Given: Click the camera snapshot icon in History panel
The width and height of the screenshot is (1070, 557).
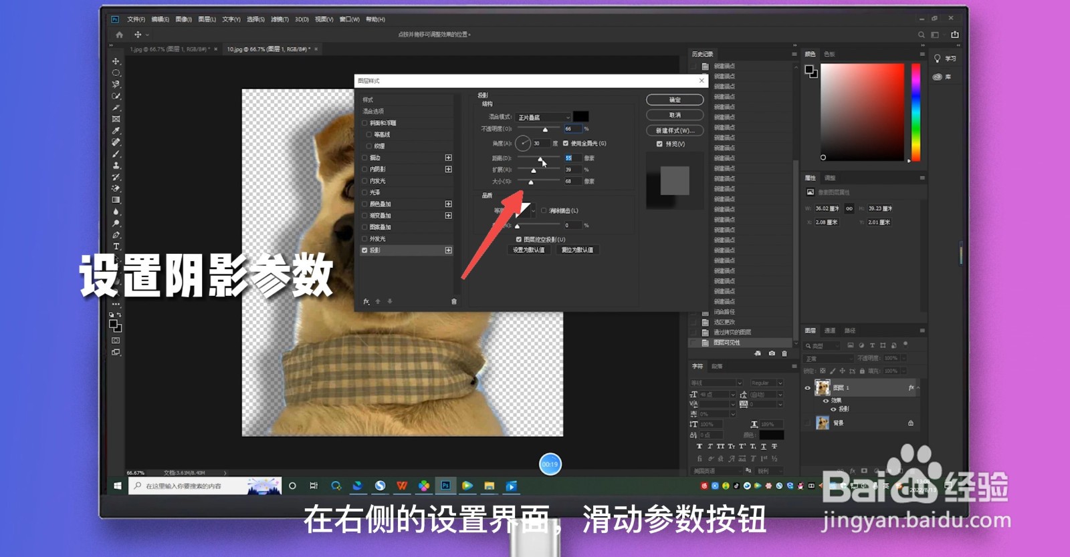Looking at the screenshot, I should click(x=772, y=353).
